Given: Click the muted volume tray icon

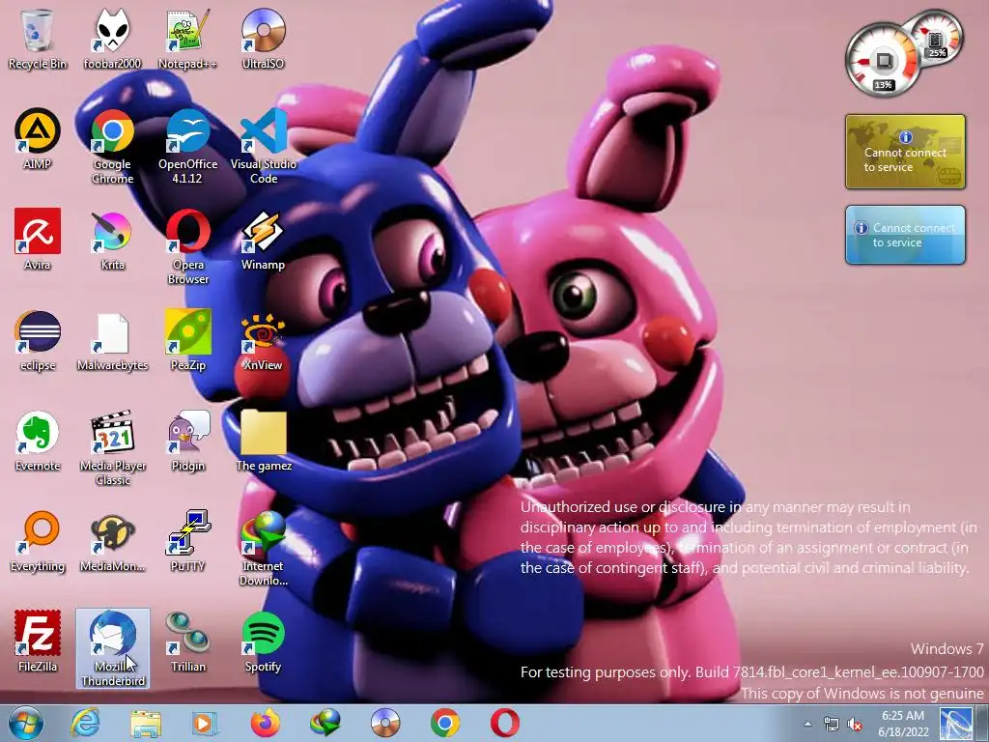Looking at the screenshot, I should coord(856,724).
